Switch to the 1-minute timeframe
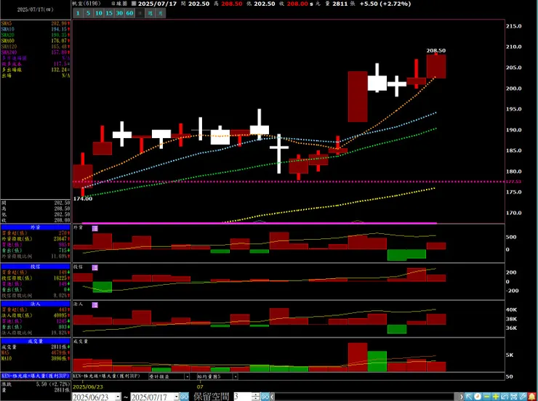Viewport: 538px width, 401px height. tap(78, 13)
